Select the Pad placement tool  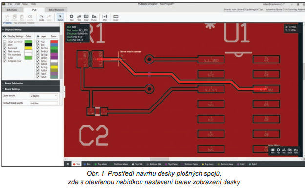click(x=71, y=17)
